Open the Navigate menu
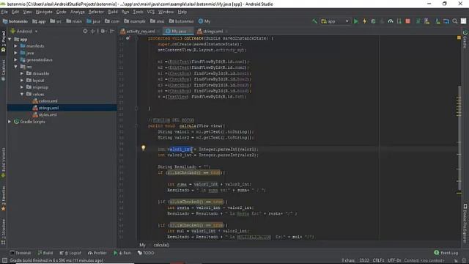This screenshot has height=264, width=469. pyautogui.click(x=44, y=12)
